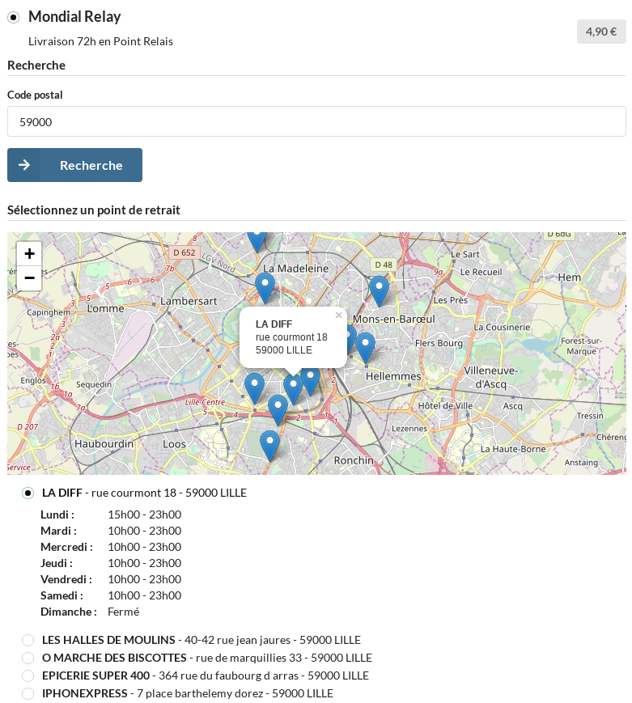Click the southernmost marker left of Ronchin

(x=269, y=446)
